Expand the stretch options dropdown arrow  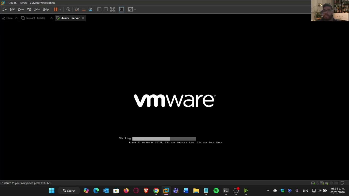(135, 9)
